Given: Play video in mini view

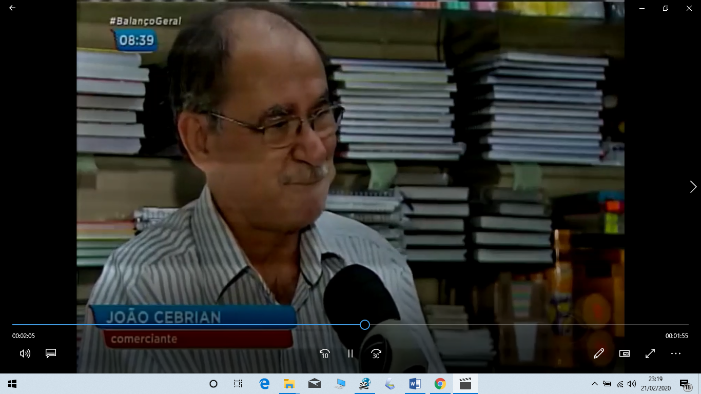Looking at the screenshot, I should click(625, 353).
